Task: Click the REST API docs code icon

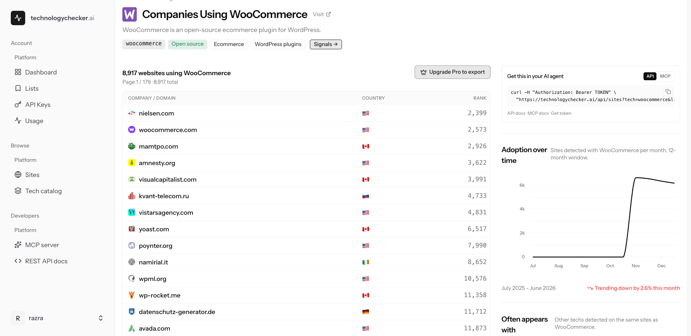Action: click(x=18, y=261)
